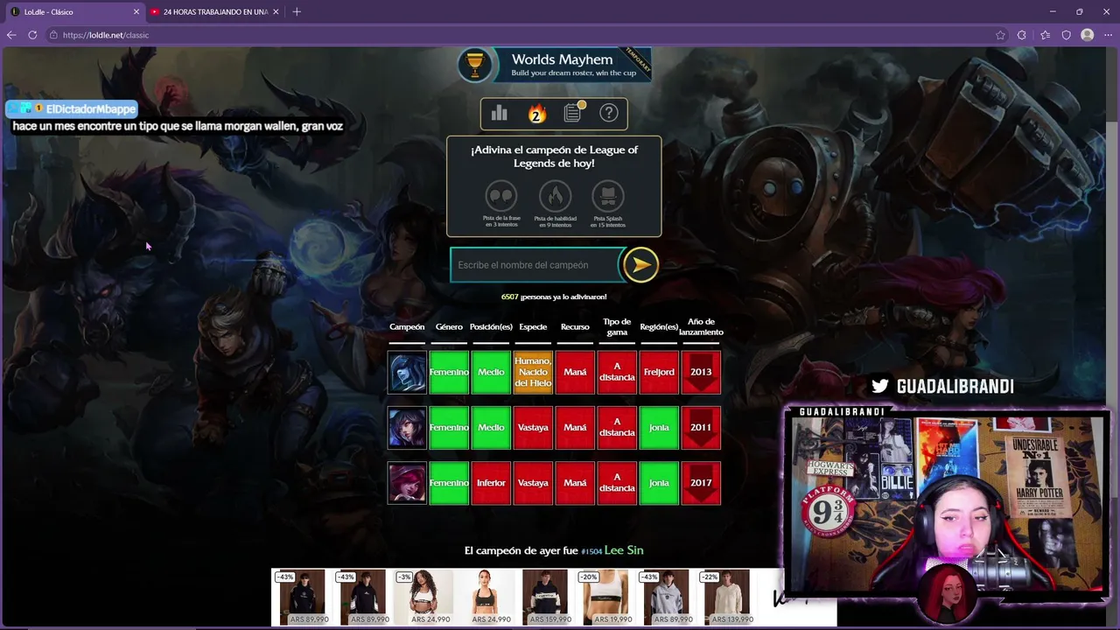This screenshot has width=1120, height=630.
Task: Open the jacket ad priced ARS 159,990
Action: 544,598
